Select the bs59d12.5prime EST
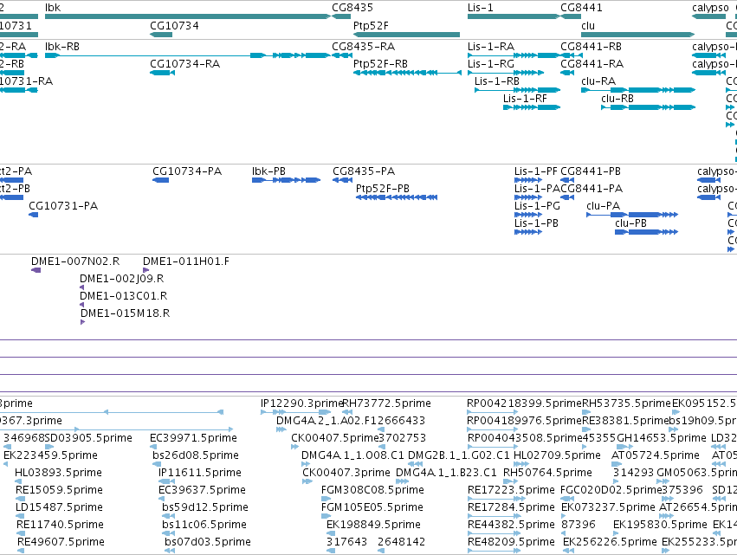Viewport: 737px width, 555px height. pyautogui.click(x=168, y=516)
